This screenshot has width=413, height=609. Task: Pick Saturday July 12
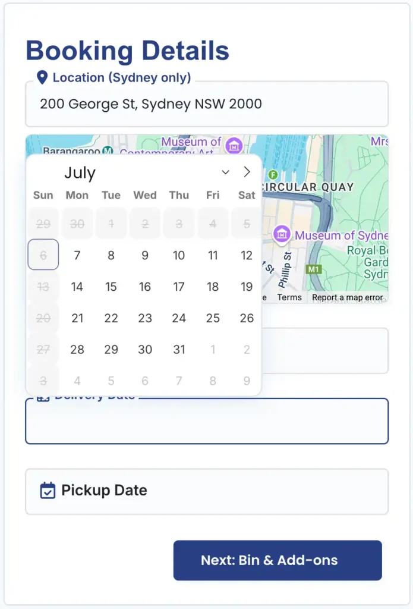click(x=247, y=255)
